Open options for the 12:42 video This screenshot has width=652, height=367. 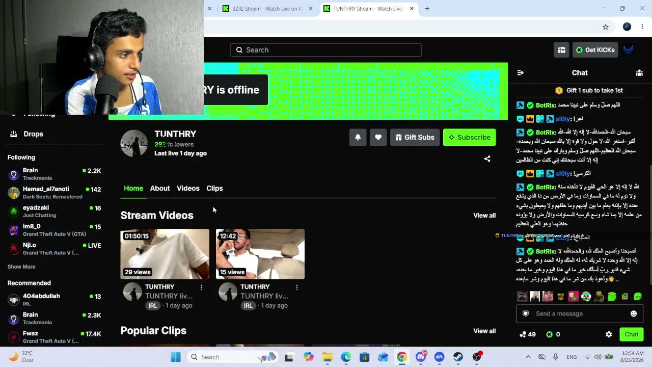pos(296,287)
